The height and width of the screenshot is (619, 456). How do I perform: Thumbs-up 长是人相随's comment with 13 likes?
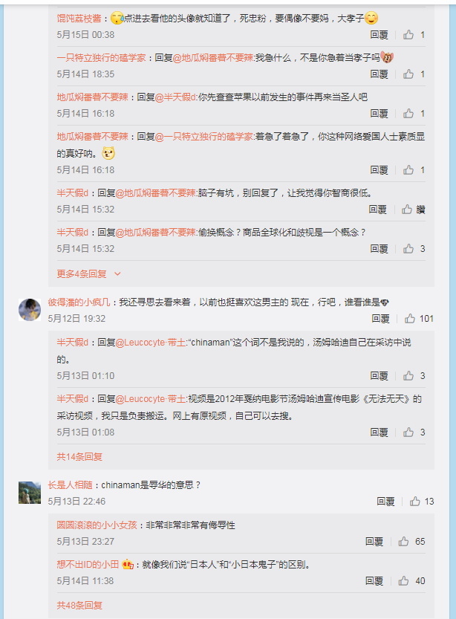415,502
